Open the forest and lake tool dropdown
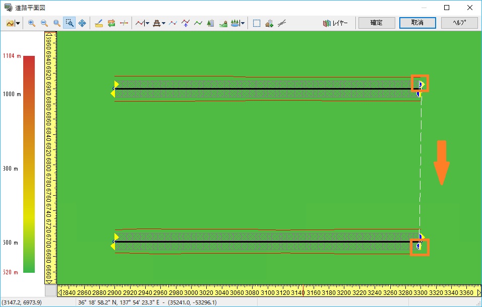 tap(243, 23)
